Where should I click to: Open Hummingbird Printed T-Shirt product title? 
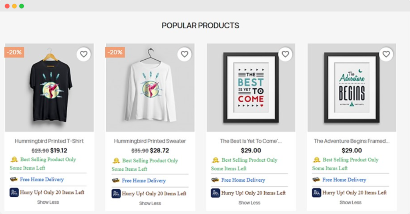[x=49, y=141]
